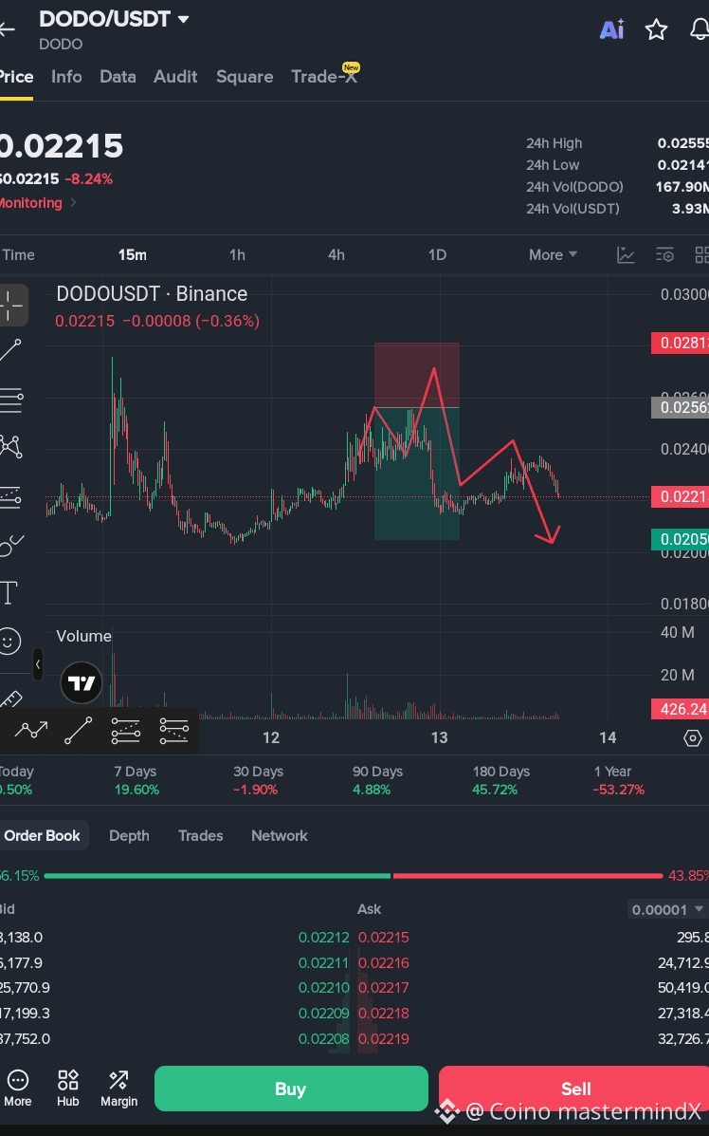Open chart display settings icon
709x1136 pixels.
(x=664, y=255)
